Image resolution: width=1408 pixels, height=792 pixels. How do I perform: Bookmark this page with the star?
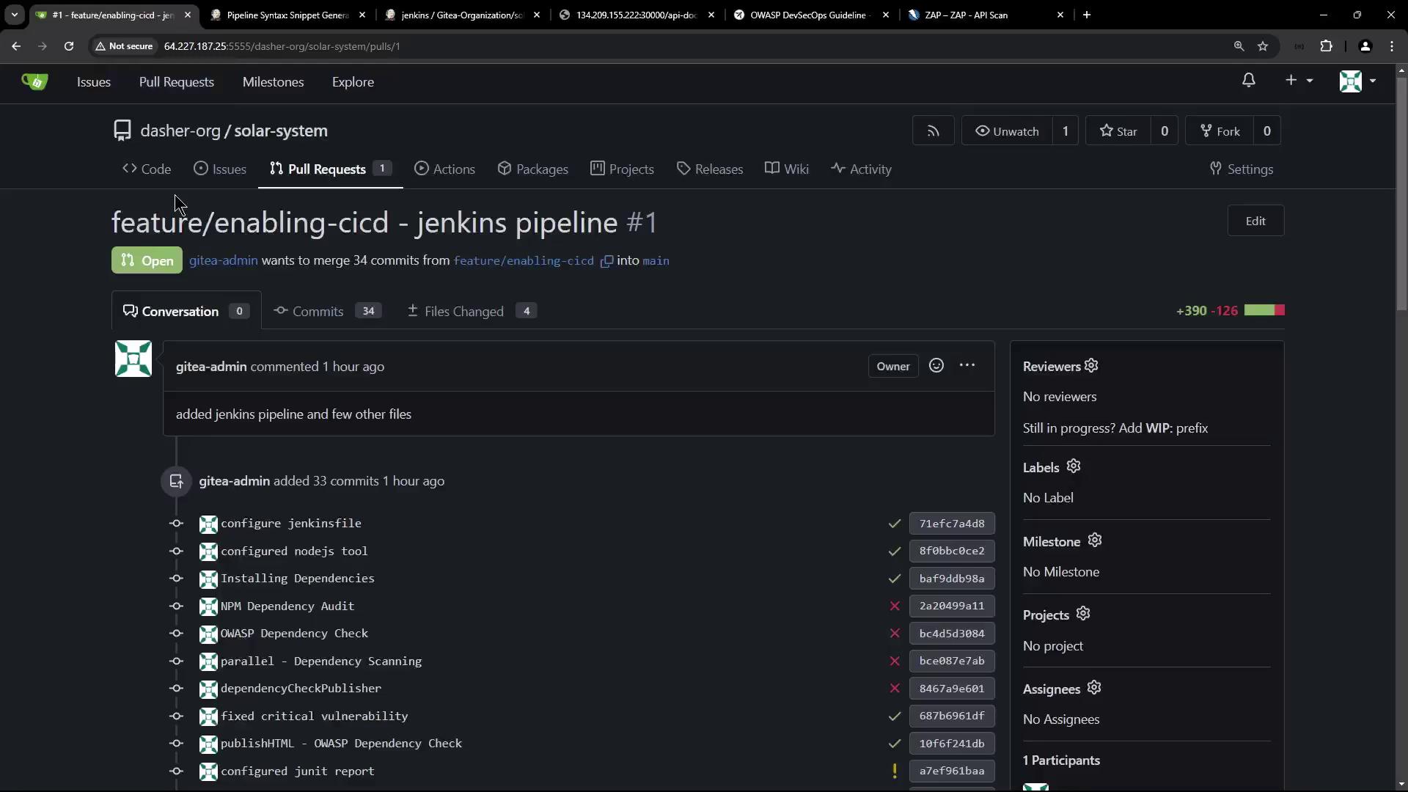coord(1263,46)
